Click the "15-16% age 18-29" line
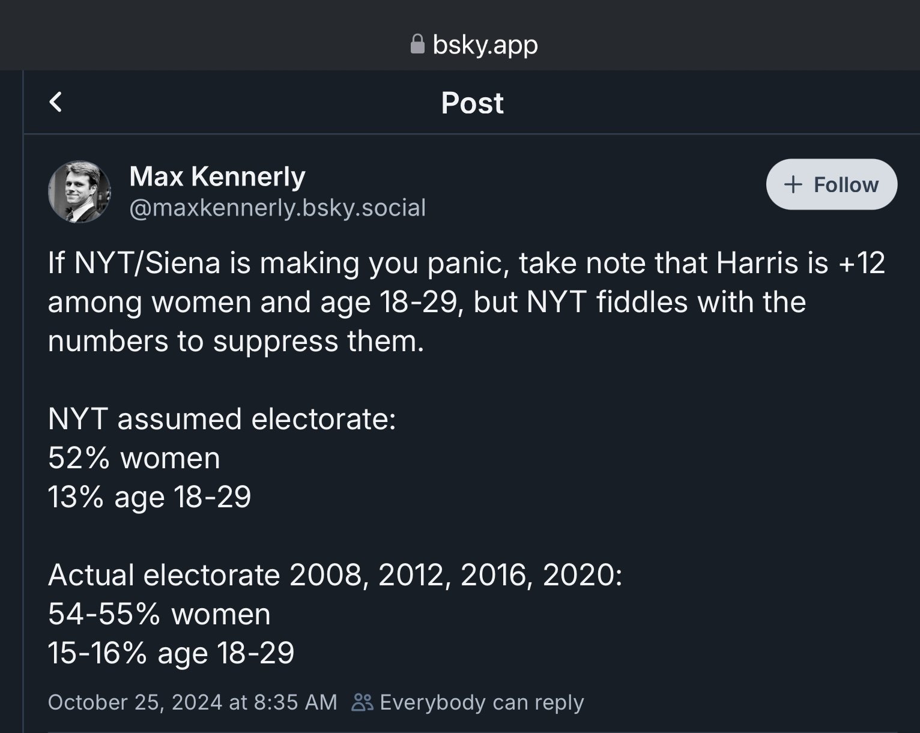This screenshot has height=733, width=920. 171,653
